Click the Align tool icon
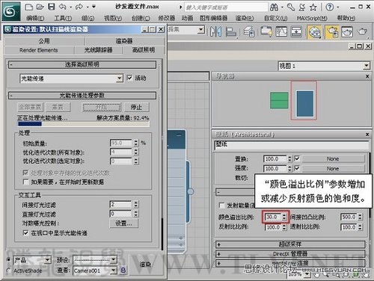This screenshot has width=374, height=281. [231, 31]
